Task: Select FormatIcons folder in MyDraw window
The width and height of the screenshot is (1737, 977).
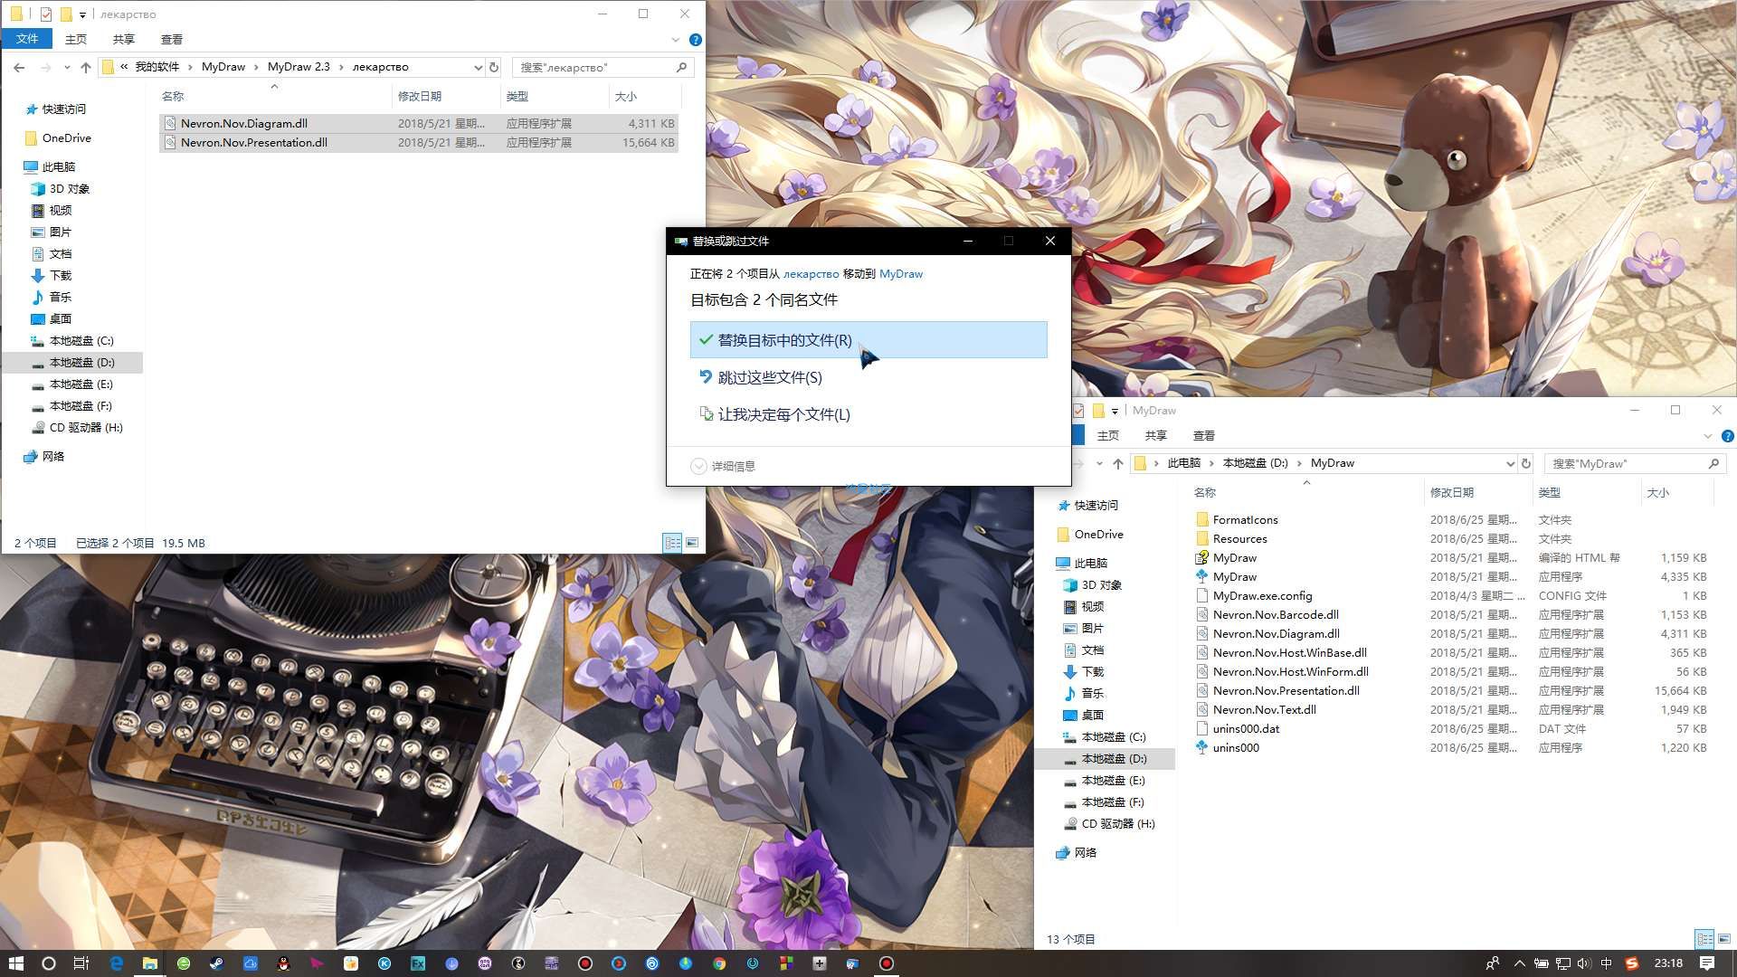Action: 1453,519
